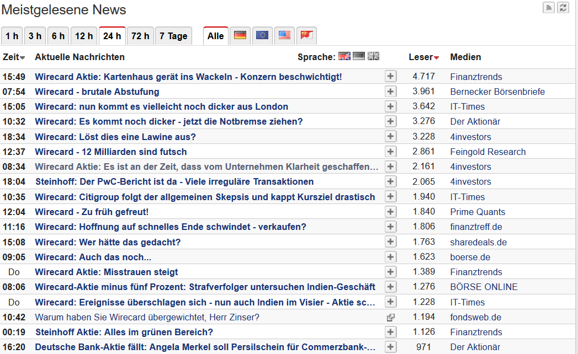Open sharedeals.de media link
The height and width of the screenshot is (354, 578).
[478, 243]
